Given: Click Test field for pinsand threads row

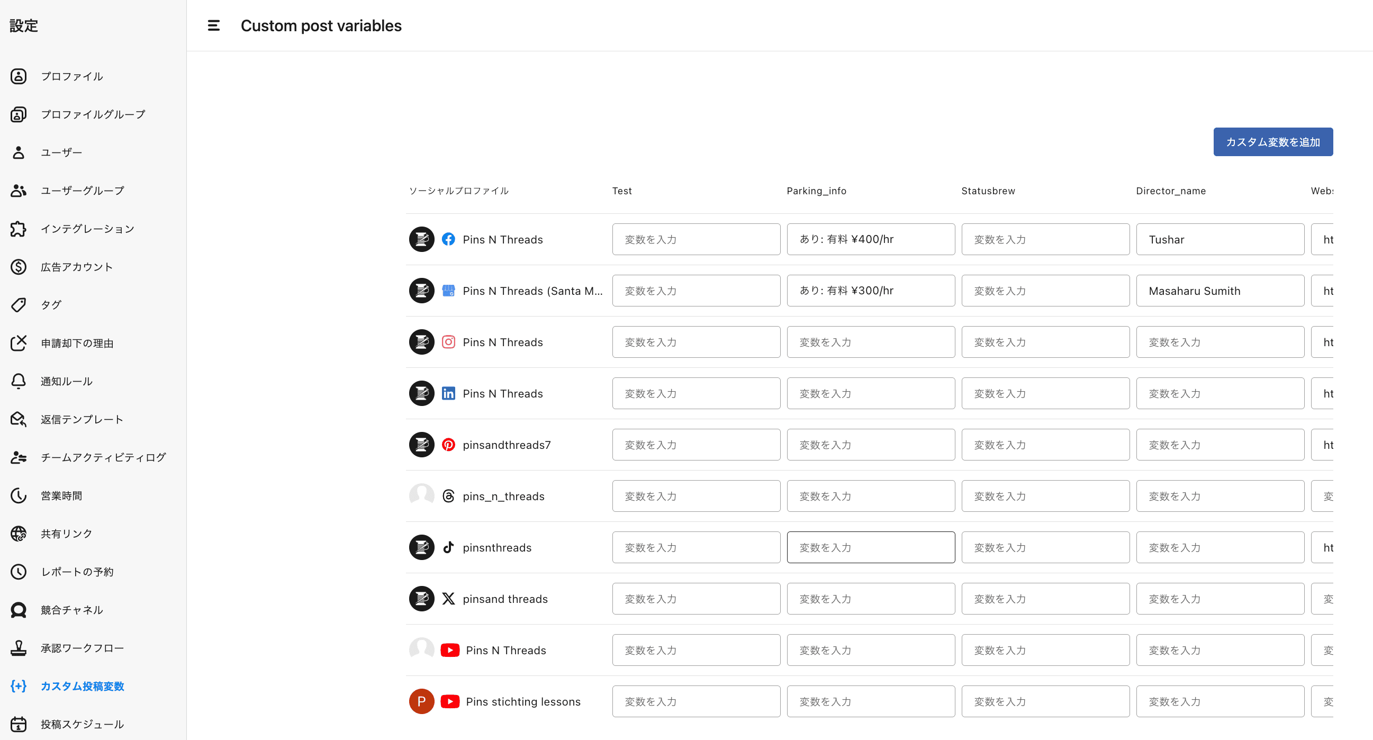Looking at the screenshot, I should [695, 599].
